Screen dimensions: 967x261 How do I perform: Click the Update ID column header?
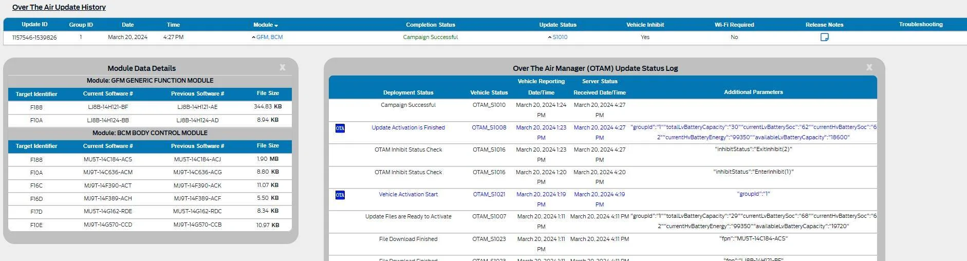[x=34, y=25]
